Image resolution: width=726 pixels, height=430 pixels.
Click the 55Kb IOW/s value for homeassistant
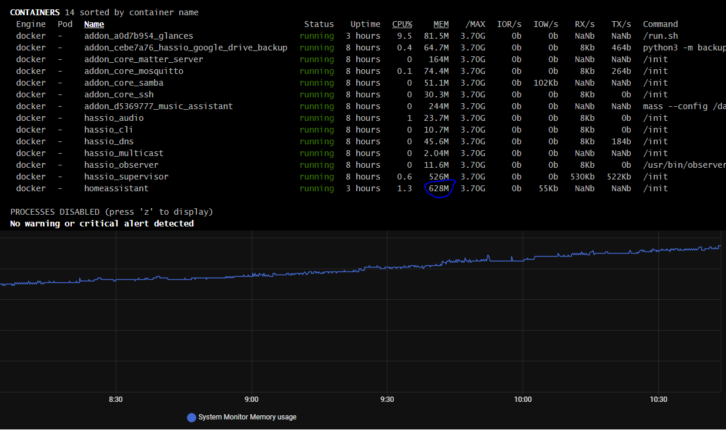point(548,188)
